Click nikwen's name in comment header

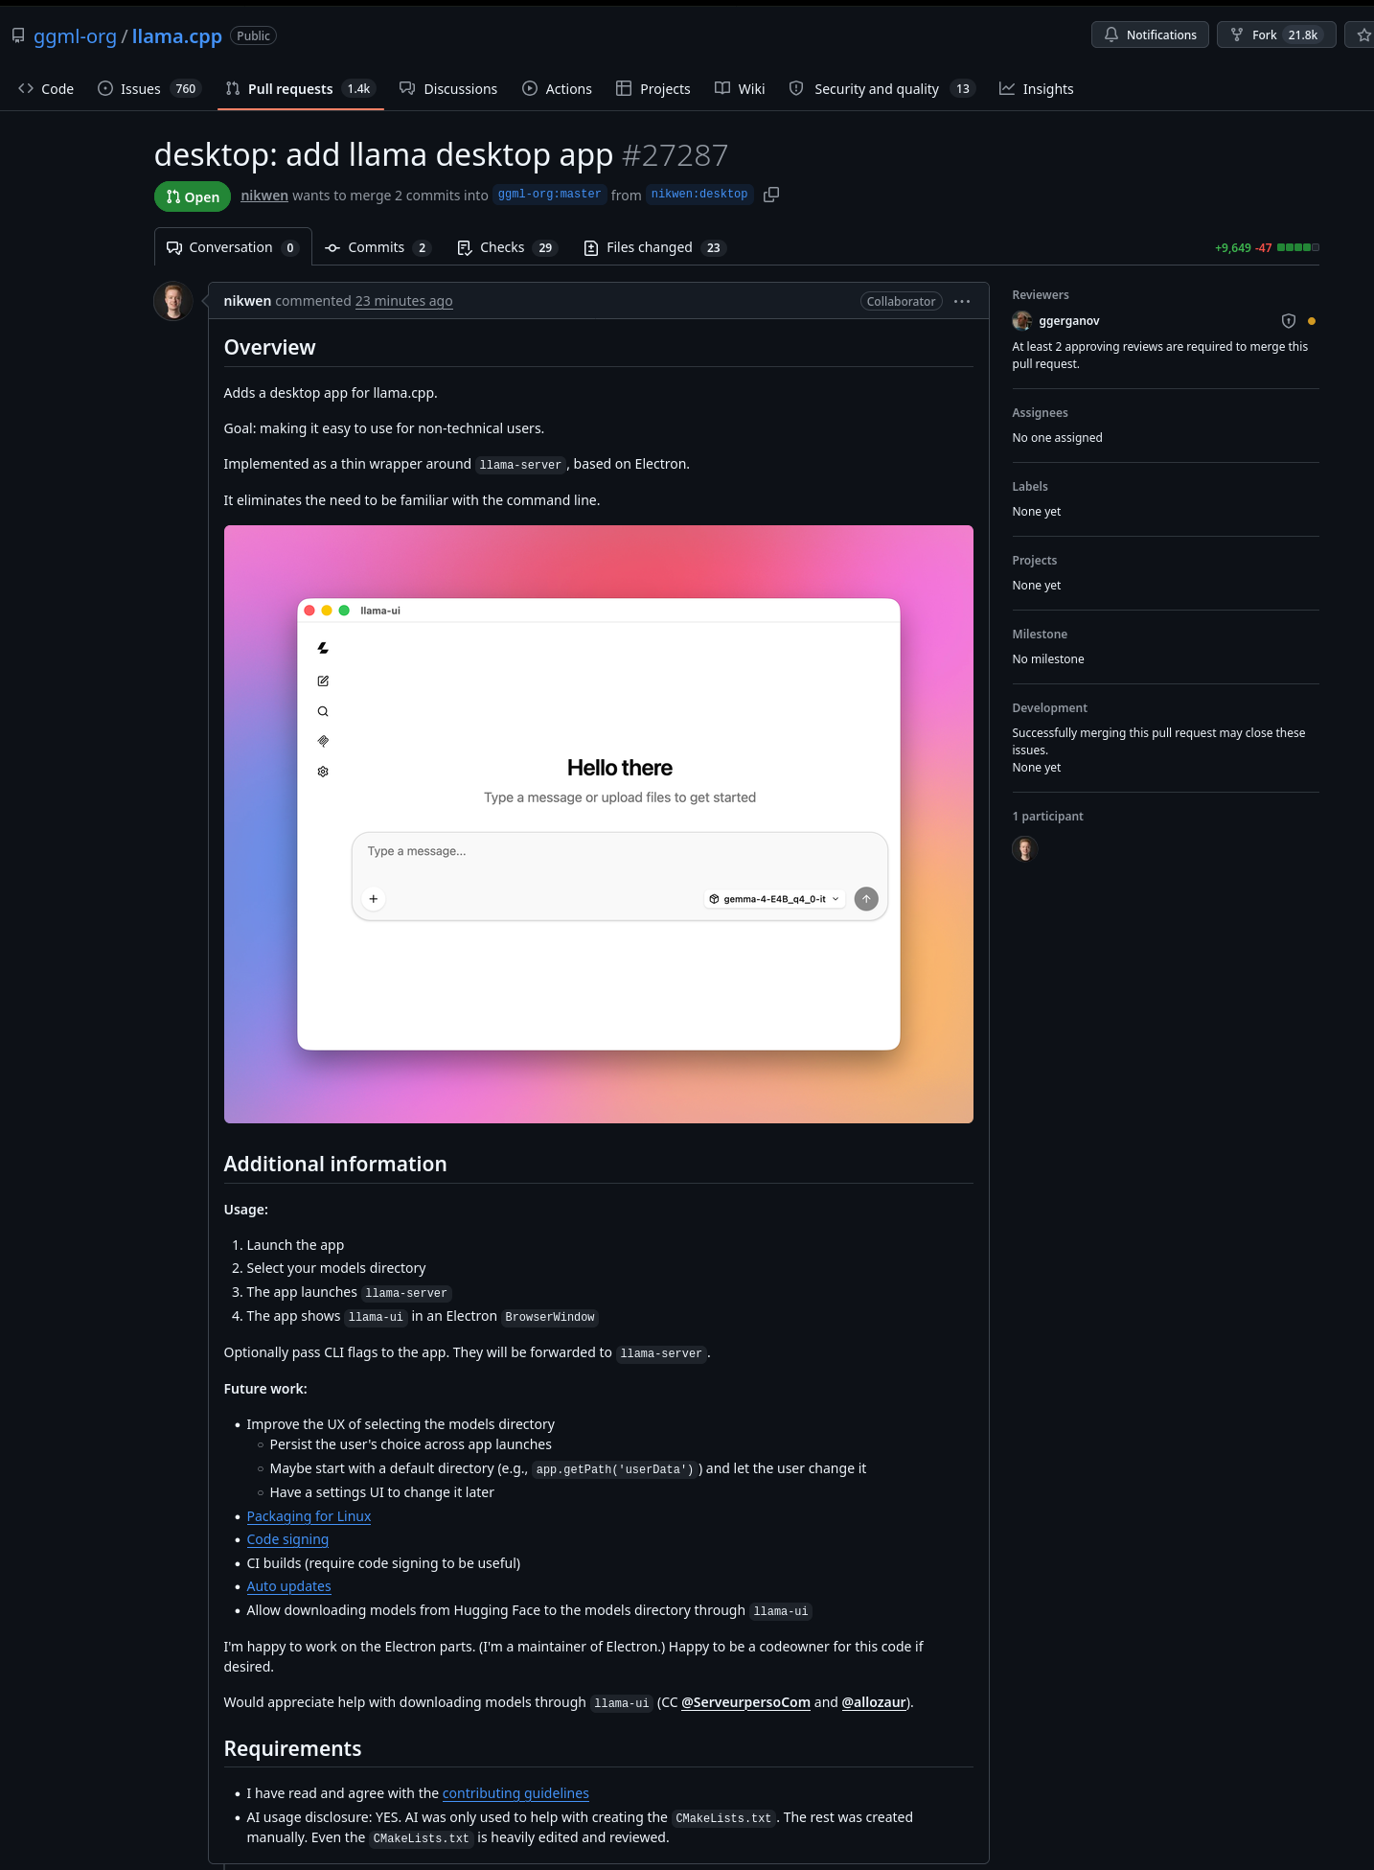click(x=247, y=301)
